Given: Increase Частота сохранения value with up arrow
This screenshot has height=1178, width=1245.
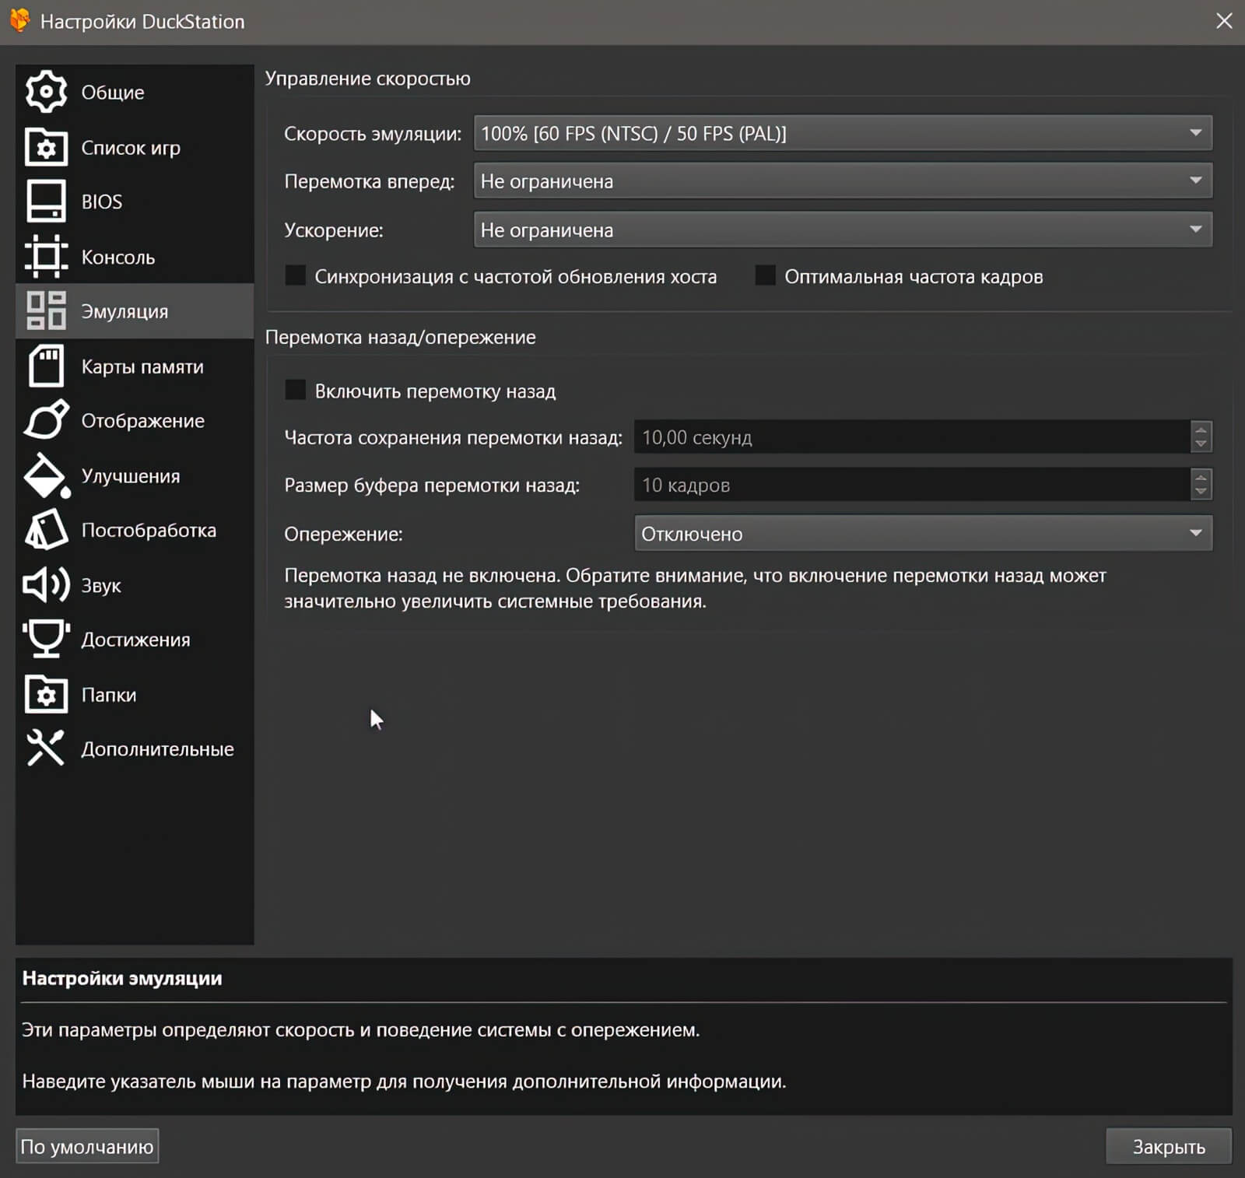Looking at the screenshot, I should pos(1201,429).
